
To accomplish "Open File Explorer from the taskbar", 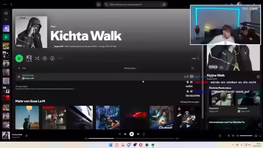I will point(123,145).
